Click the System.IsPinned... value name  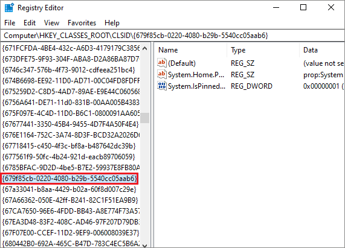(197, 86)
